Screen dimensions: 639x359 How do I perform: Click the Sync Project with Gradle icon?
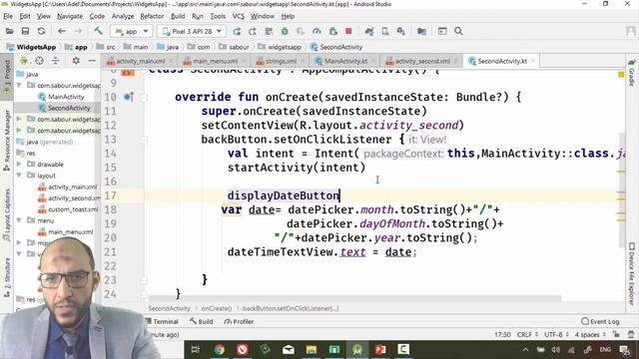click(x=369, y=31)
